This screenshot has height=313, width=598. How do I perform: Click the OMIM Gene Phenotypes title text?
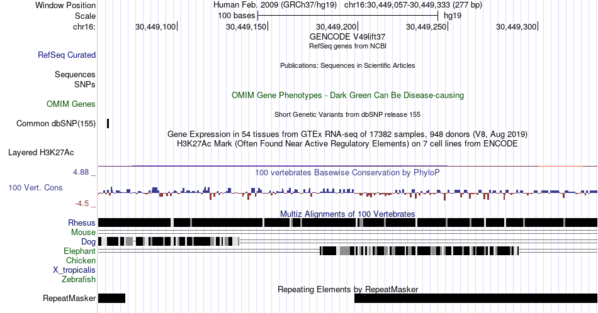[347, 95]
